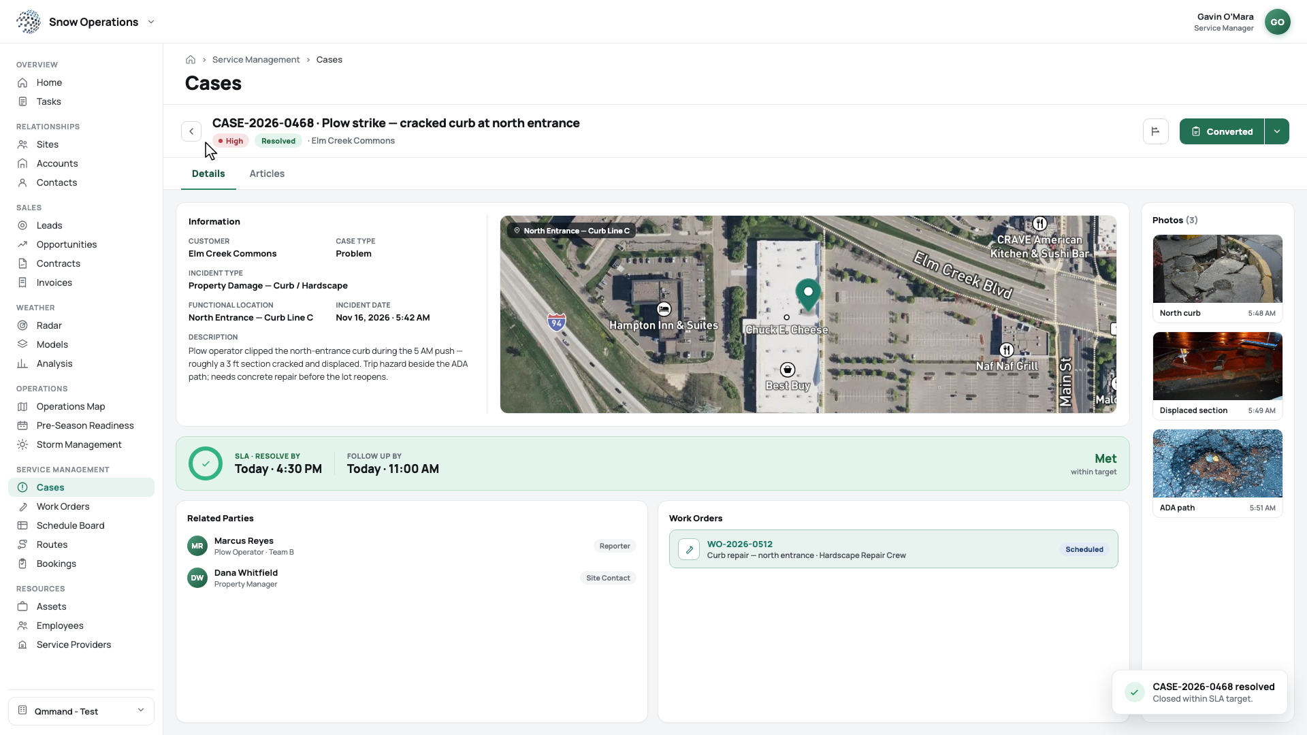Click the Analysis chart icon
The height and width of the screenshot is (735, 1307).
pos(22,363)
